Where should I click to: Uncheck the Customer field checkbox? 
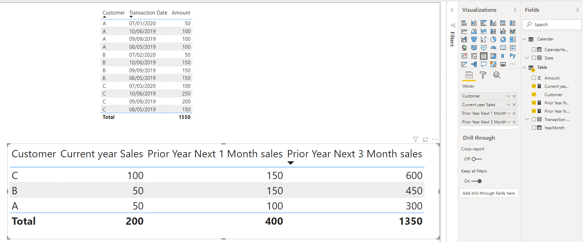[x=534, y=94]
